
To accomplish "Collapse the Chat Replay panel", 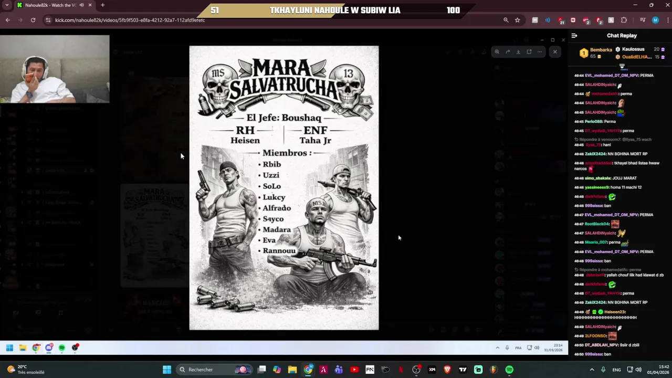I will click(574, 36).
